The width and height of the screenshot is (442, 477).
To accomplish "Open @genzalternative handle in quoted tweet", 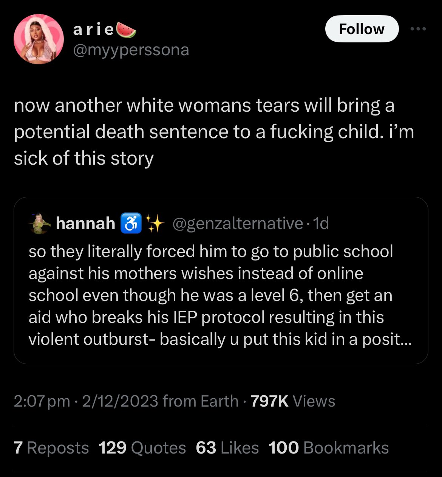I will pos(238,223).
